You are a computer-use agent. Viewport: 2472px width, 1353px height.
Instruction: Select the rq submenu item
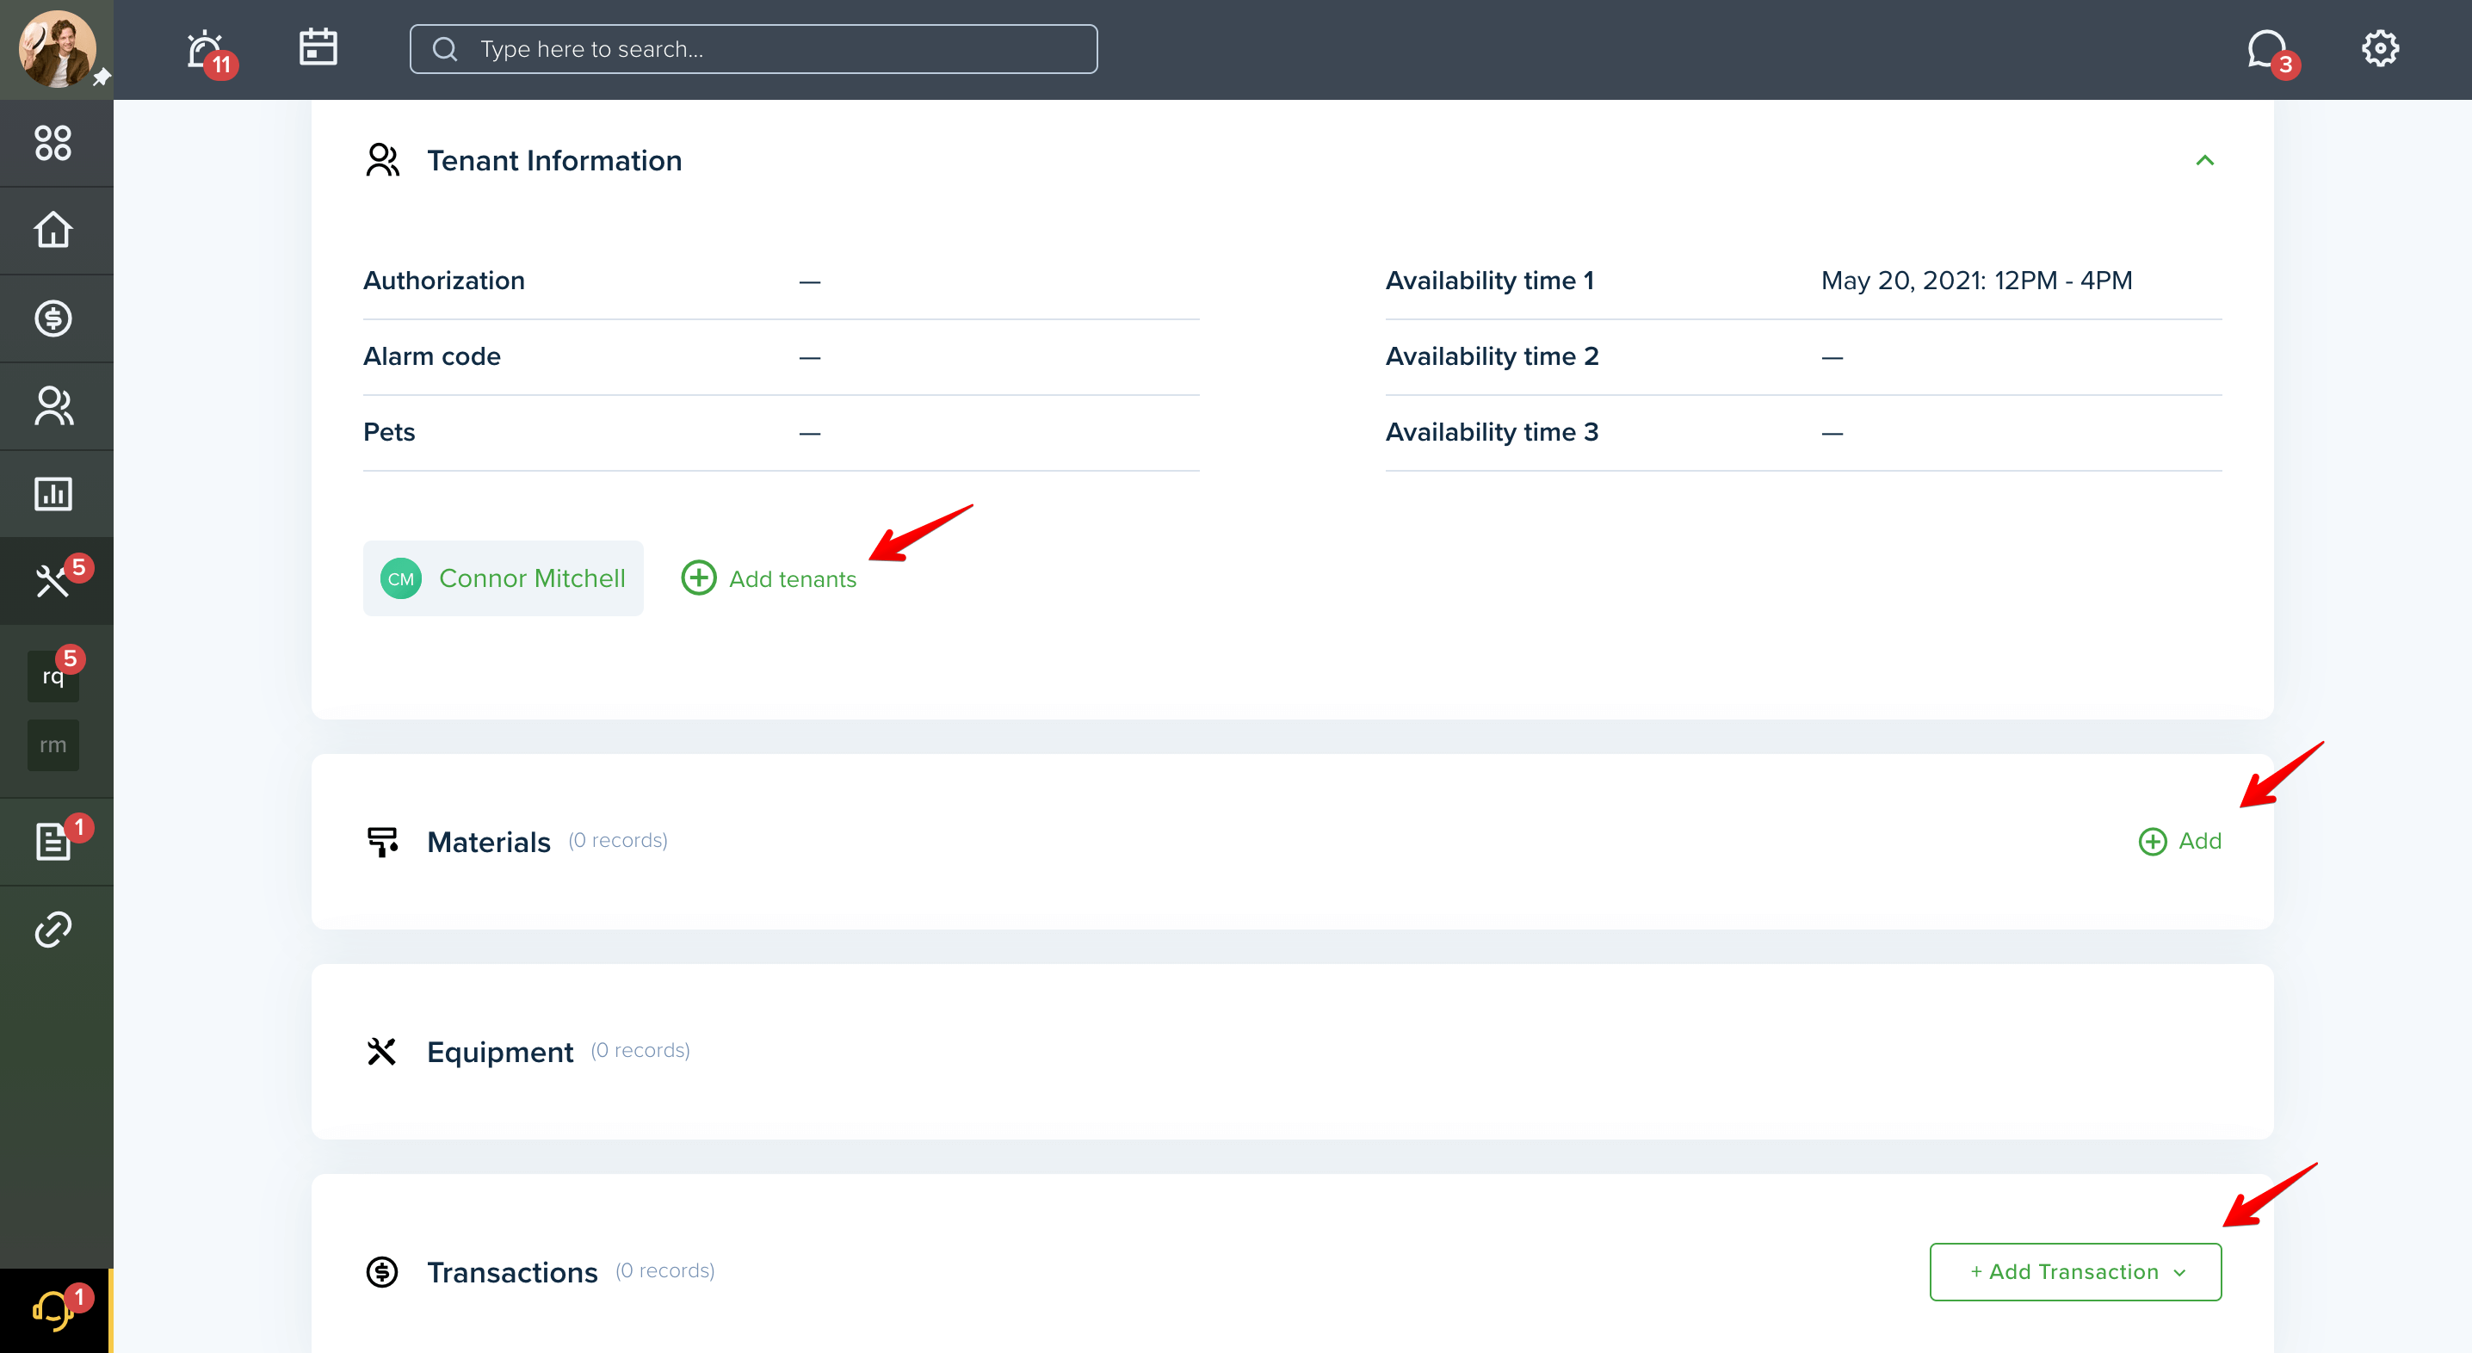pos(53,676)
